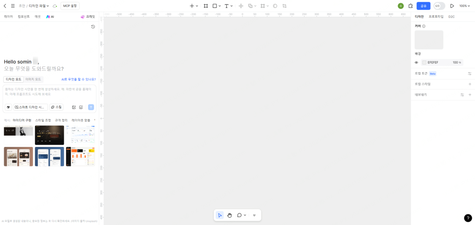This screenshot has width=475, height=225.
Task: Select the Comment tool at bottom
Action: coord(239,215)
